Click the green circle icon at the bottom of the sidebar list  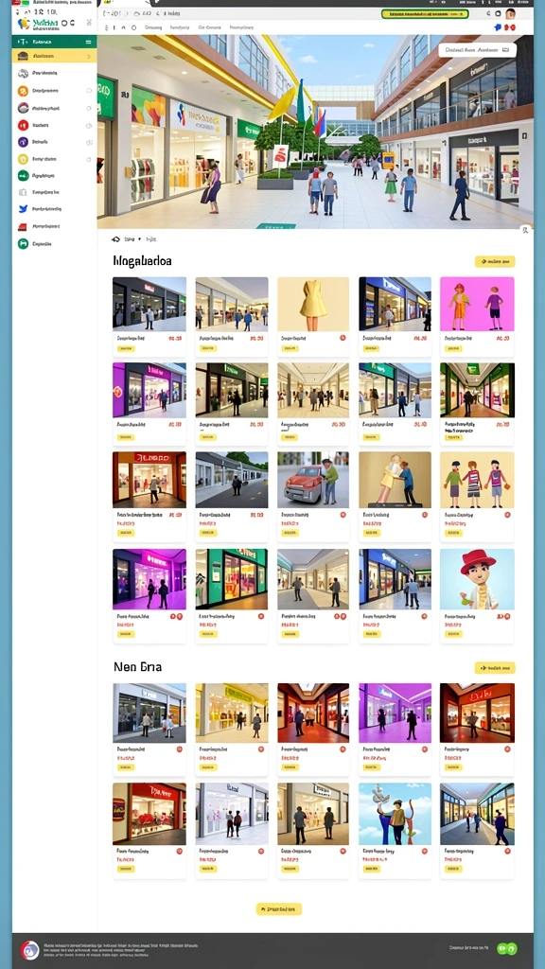[x=23, y=243]
